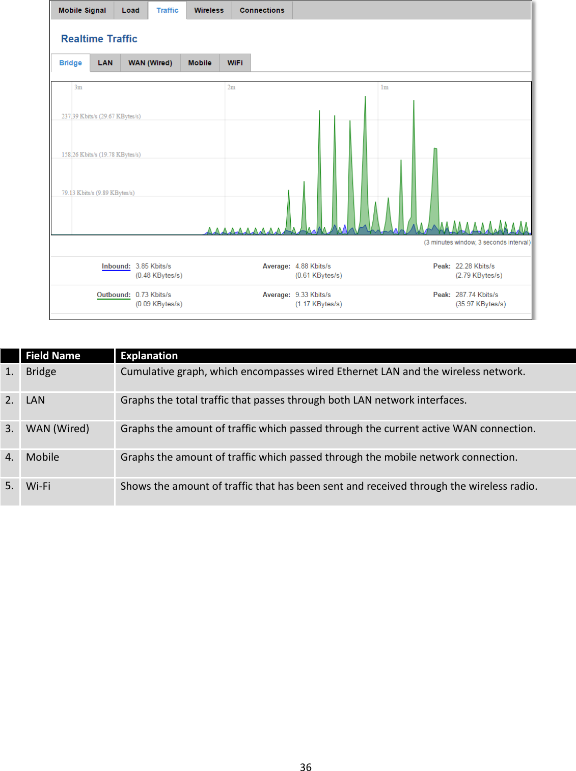This screenshot has width=576, height=771.
Task: Select the Inbound peak value 22.28 Kbits/s
Action: coord(475,266)
